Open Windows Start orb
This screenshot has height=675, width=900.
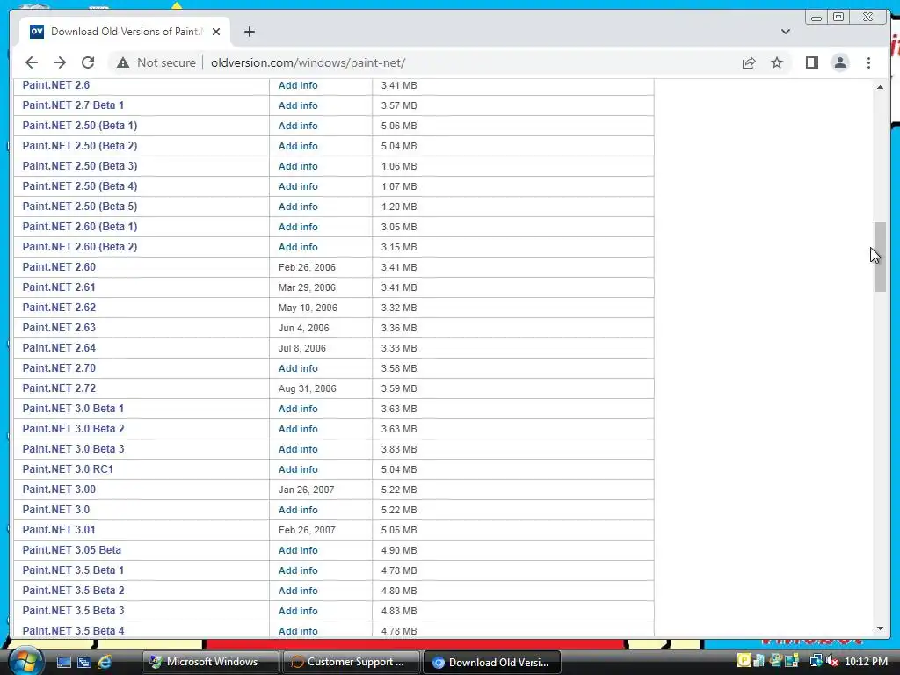coord(25,662)
